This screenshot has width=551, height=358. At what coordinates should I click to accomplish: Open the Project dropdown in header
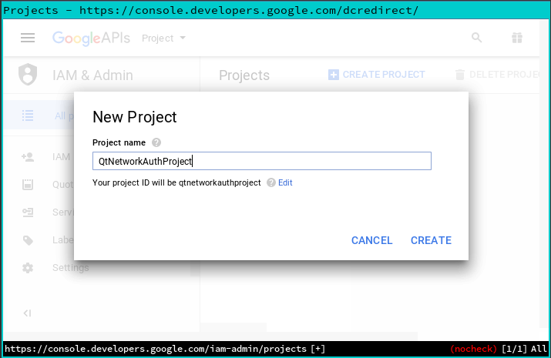point(164,38)
